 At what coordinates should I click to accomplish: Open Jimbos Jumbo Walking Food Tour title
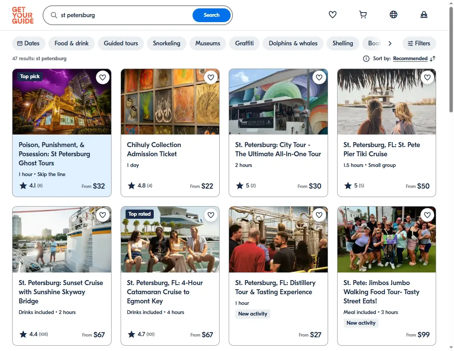click(x=381, y=292)
